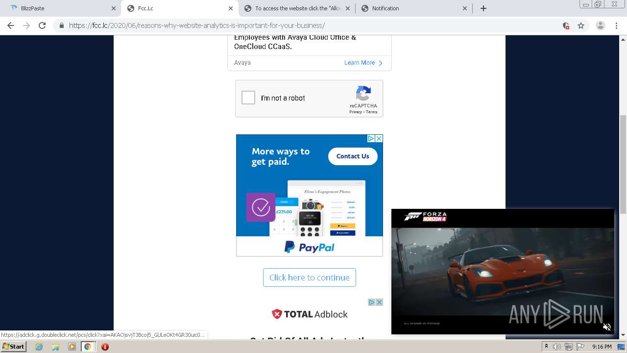
Task: Close the Notification tab
Action: point(465,8)
